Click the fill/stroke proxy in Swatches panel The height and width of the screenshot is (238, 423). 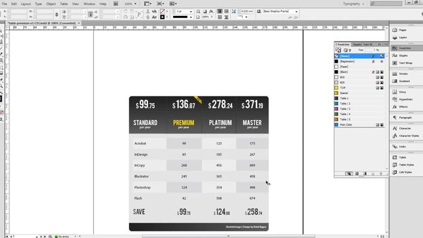point(338,50)
